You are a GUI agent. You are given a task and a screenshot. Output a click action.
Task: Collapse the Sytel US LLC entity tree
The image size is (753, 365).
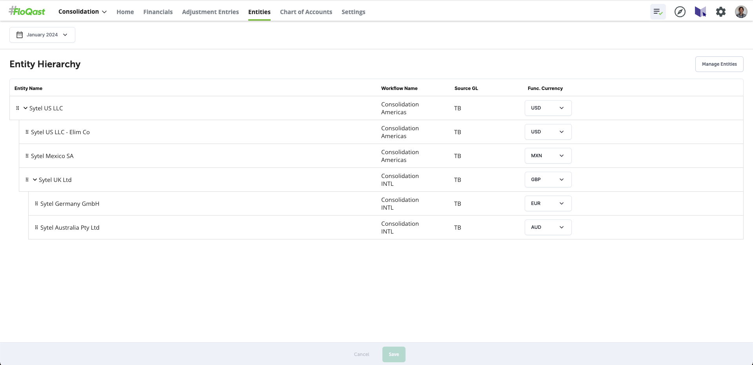tap(25, 108)
